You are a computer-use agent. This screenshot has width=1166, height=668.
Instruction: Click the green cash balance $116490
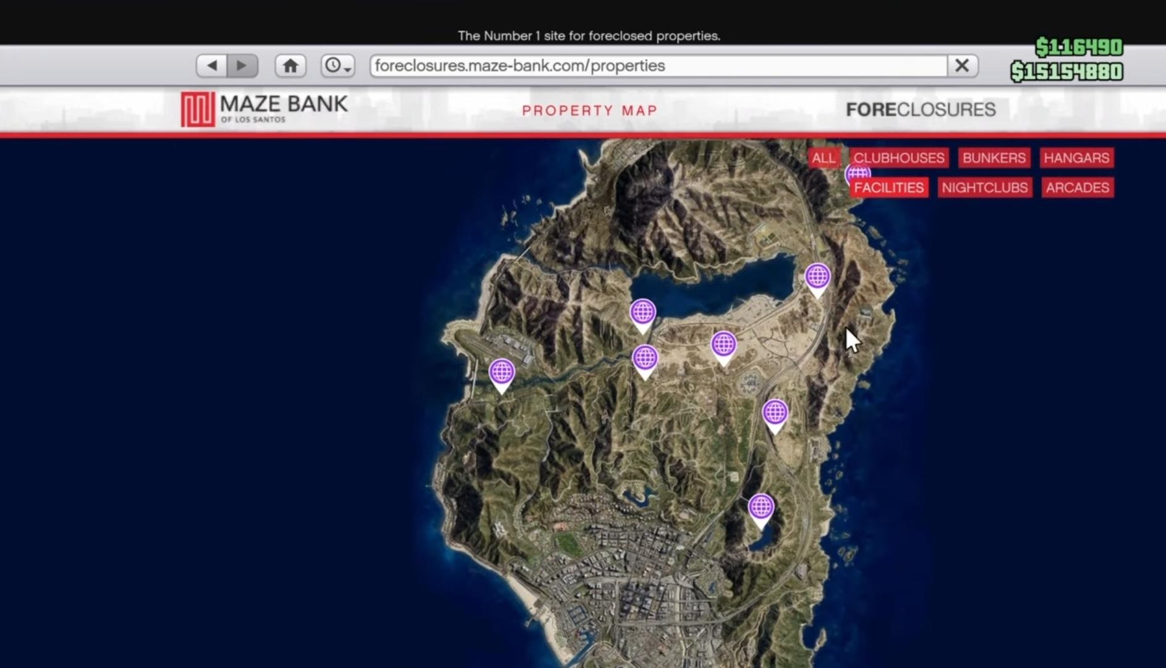(1079, 47)
